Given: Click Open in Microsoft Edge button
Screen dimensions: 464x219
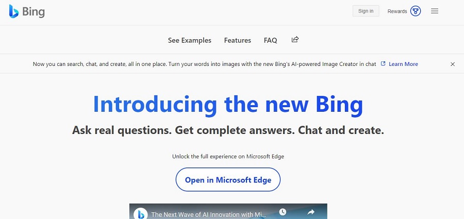Looking at the screenshot, I should [228, 180].
